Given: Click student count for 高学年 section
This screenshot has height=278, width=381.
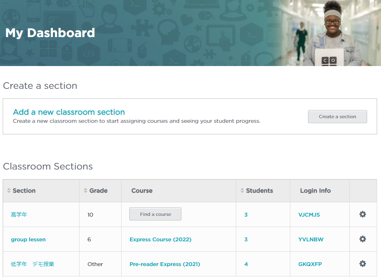Looking at the screenshot, I should [x=246, y=215].
